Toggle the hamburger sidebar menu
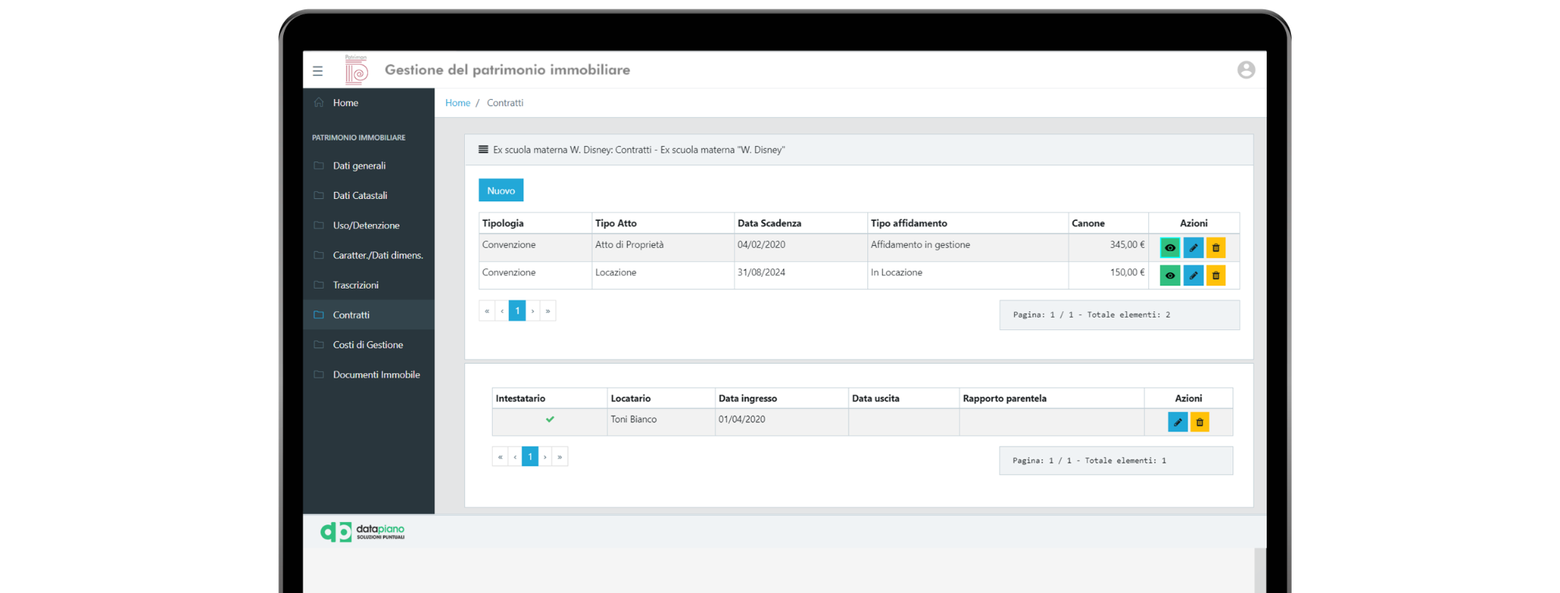The width and height of the screenshot is (1560, 593). point(317,71)
